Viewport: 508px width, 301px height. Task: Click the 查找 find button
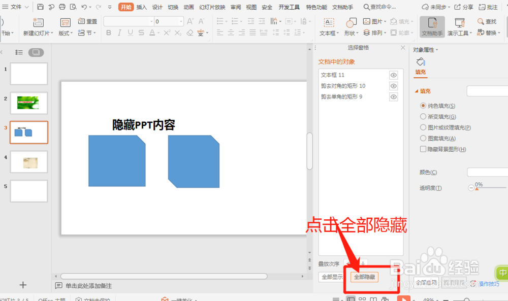[487, 21]
